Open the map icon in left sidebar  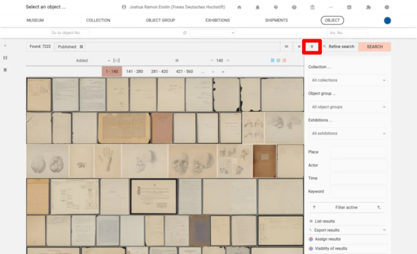click(x=5, y=58)
